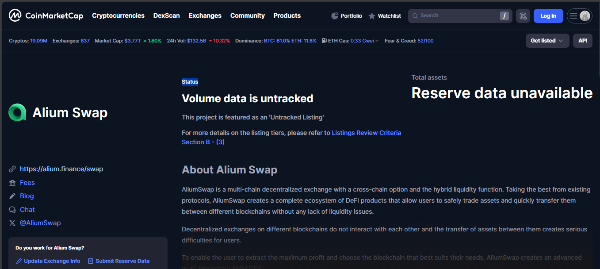Expand the ETH Gas 0.33 Gwei dropdown
Screen dimensions: 600x269
pyautogui.click(x=364, y=41)
